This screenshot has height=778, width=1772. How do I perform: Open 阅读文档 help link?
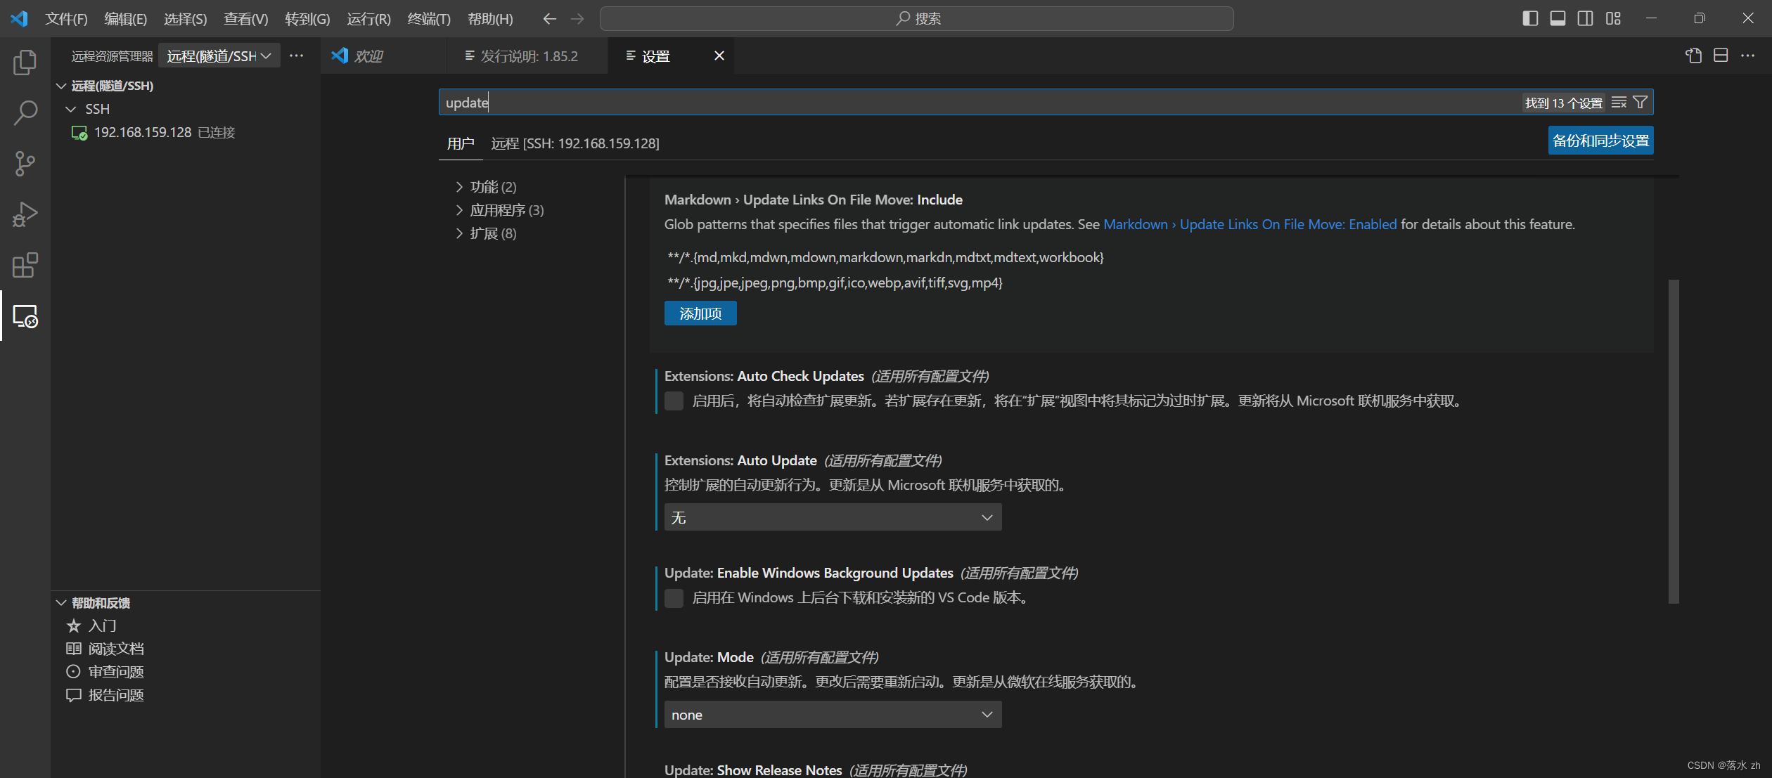(x=116, y=649)
